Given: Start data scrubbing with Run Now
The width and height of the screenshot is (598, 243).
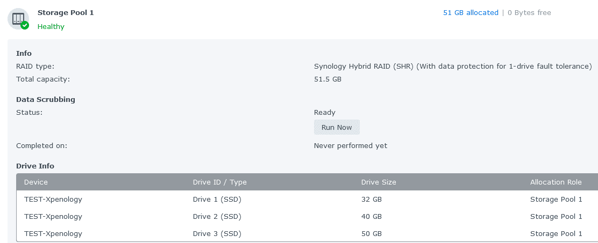Looking at the screenshot, I should [337, 127].
